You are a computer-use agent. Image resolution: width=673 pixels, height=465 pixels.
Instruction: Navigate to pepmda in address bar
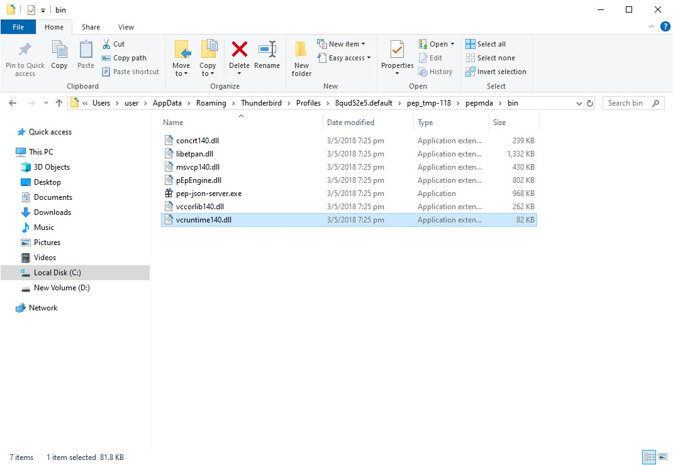[x=479, y=103]
